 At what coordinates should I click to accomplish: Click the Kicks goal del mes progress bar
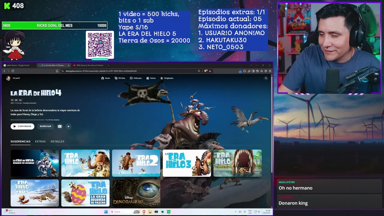(x=55, y=25)
